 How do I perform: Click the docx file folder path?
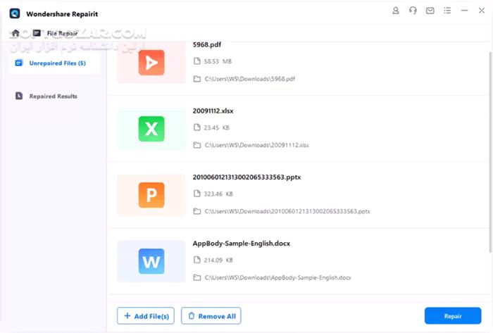click(x=277, y=277)
